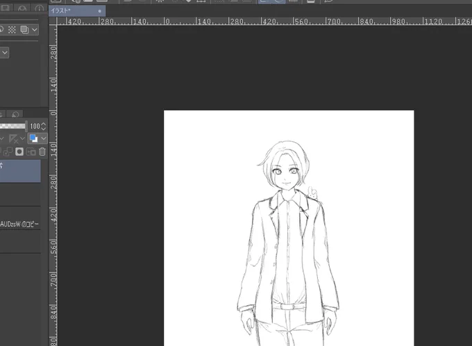Toggle the blue layer color change button
472x346 pixels.
(x=33, y=138)
